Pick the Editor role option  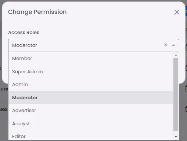click(90, 136)
